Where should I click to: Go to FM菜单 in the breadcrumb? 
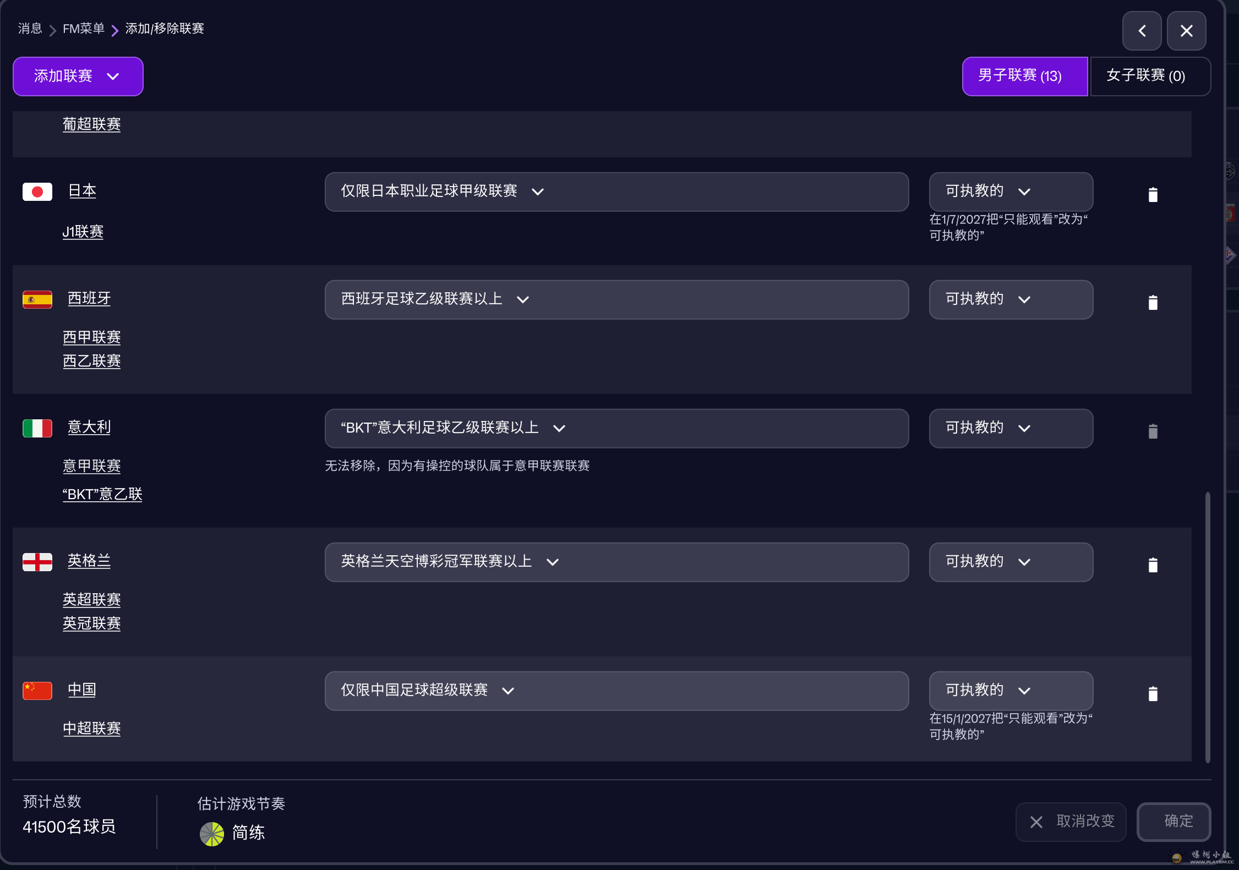83,29
